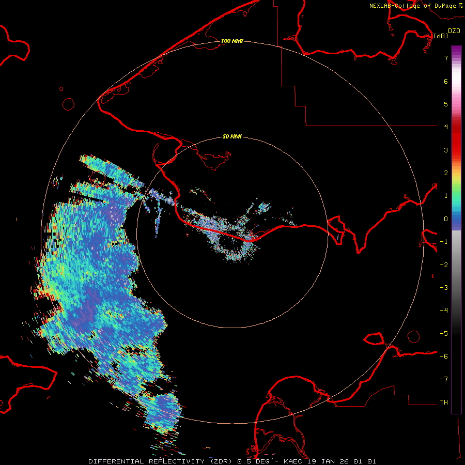Viewport: 465px width, 465px height.
Task: Click the 0 value on the color scale
Action: (446, 219)
